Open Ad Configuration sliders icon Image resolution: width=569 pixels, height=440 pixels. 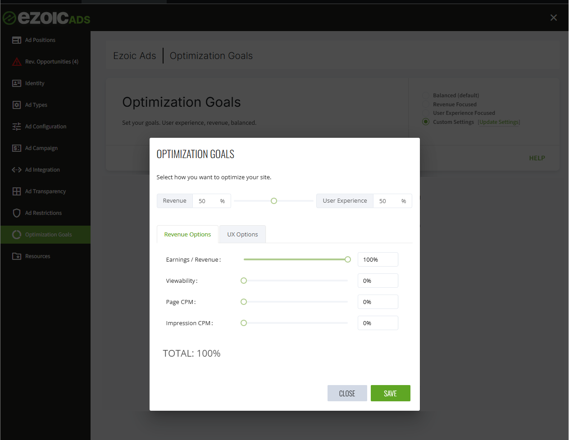[x=17, y=127]
